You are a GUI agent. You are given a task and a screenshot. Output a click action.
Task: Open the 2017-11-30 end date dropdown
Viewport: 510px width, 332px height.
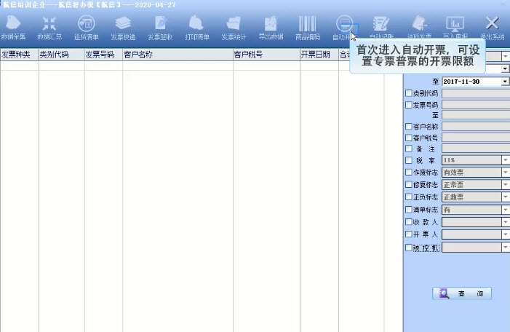[x=505, y=82]
